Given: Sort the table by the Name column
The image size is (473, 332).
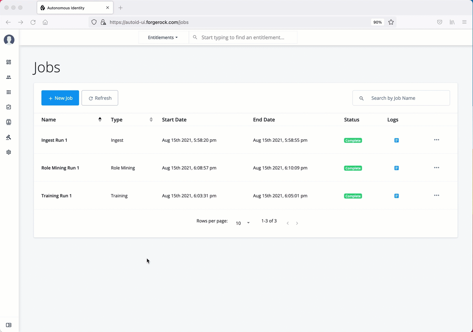Looking at the screenshot, I should (100, 119).
